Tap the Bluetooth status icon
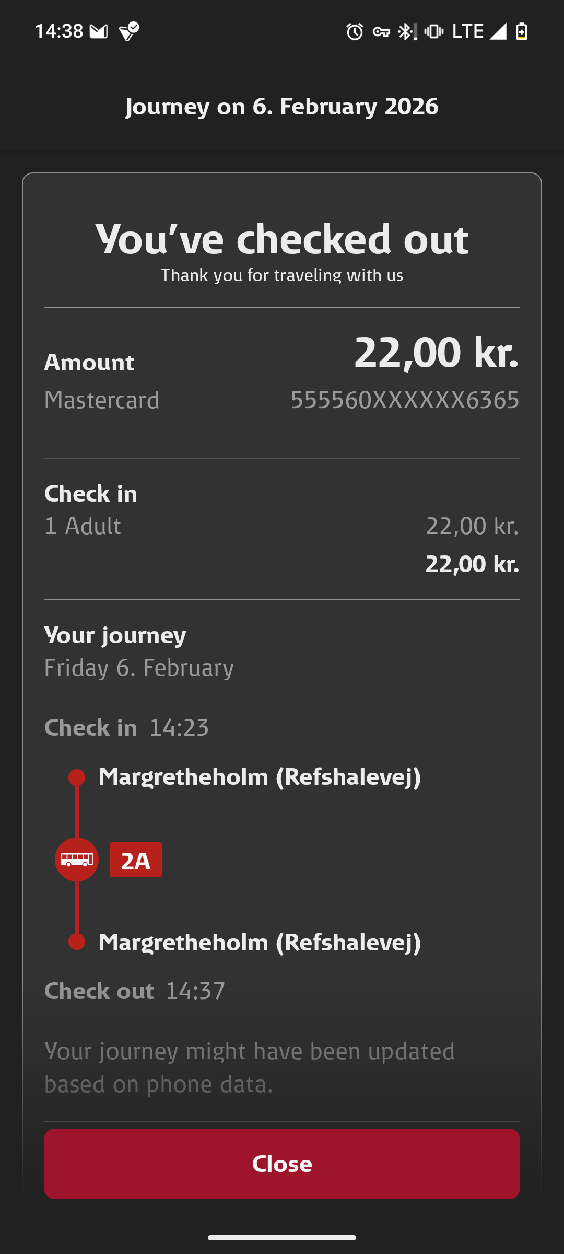The image size is (564, 1254). pos(407,32)
